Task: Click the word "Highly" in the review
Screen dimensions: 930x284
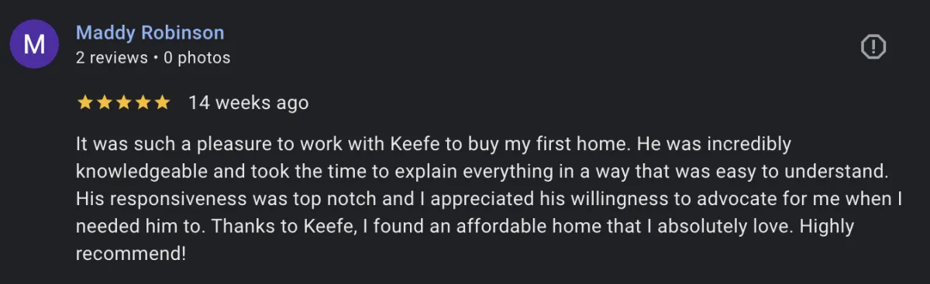Action: click(826, 228)
